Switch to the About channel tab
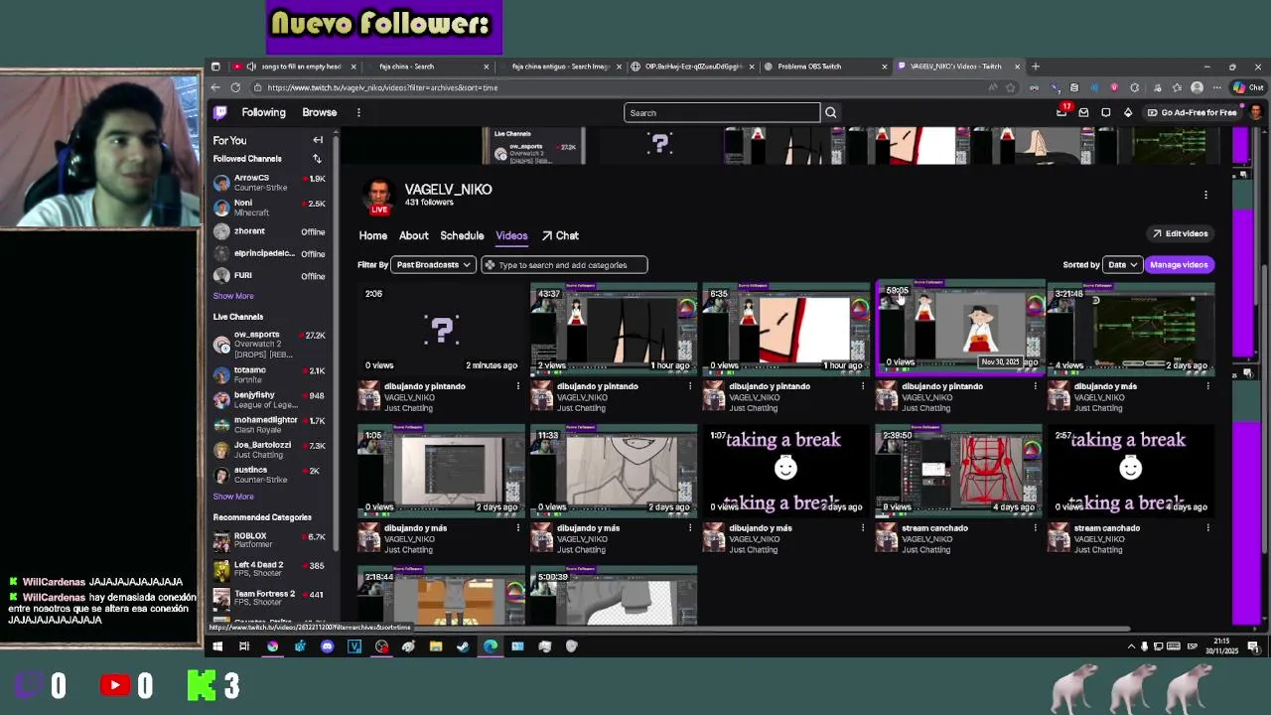1271x715 pixels. click(414, 235)
